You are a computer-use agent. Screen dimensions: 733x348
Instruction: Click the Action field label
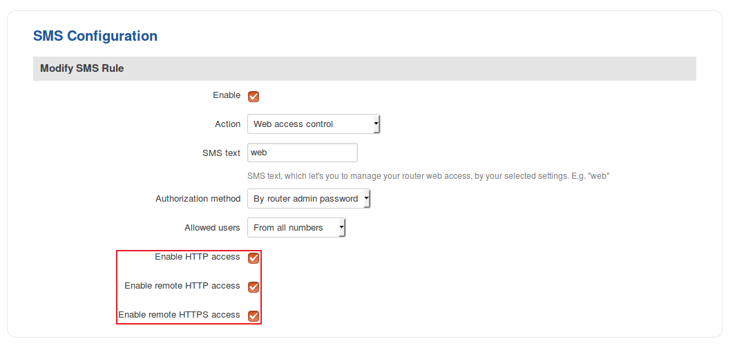(x=227, y=124)
